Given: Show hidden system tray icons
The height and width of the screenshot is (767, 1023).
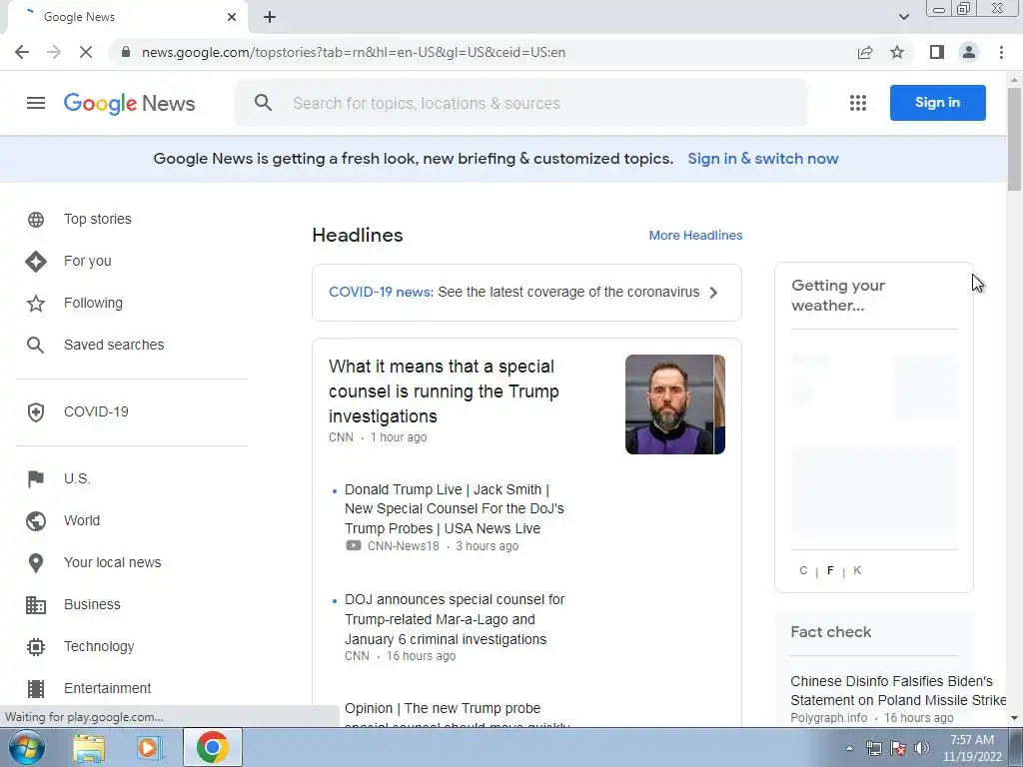Looking at the screenshot, I should 849,748.
